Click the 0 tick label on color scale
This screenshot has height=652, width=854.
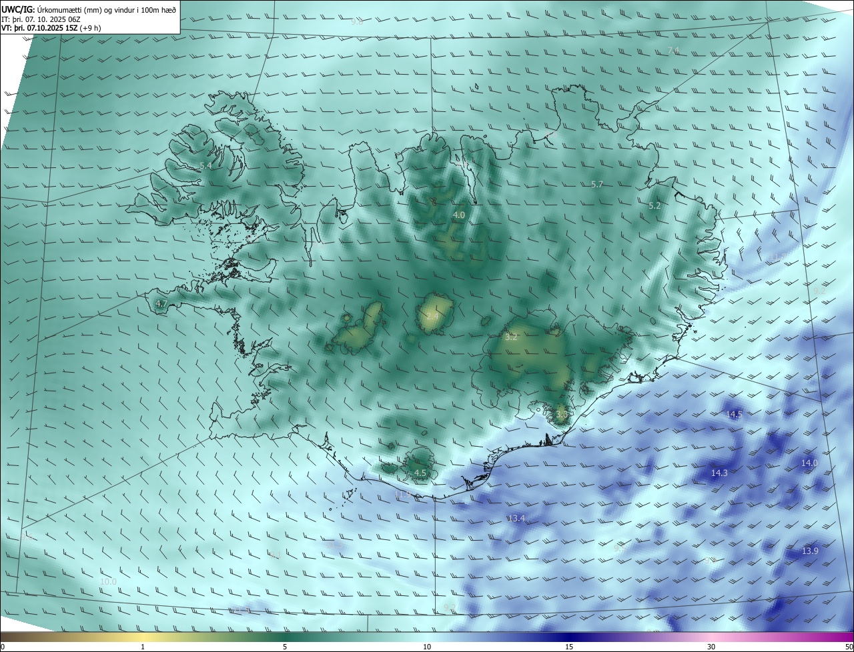[3, 647]
